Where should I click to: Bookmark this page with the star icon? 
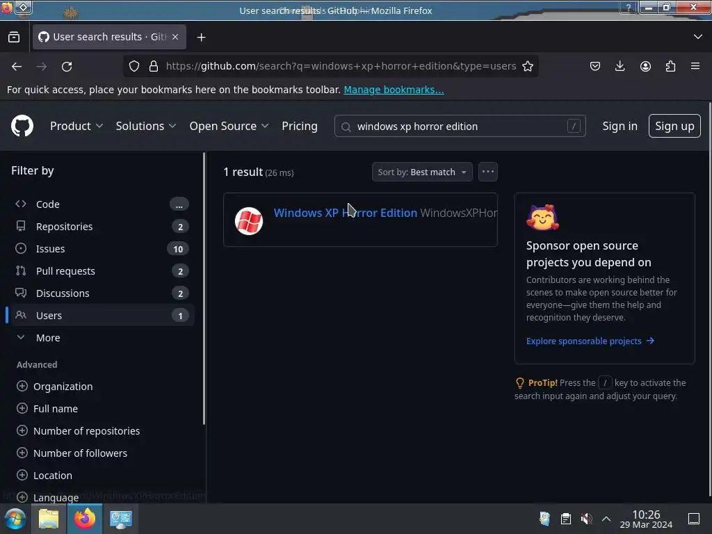(x=528, y=66)
